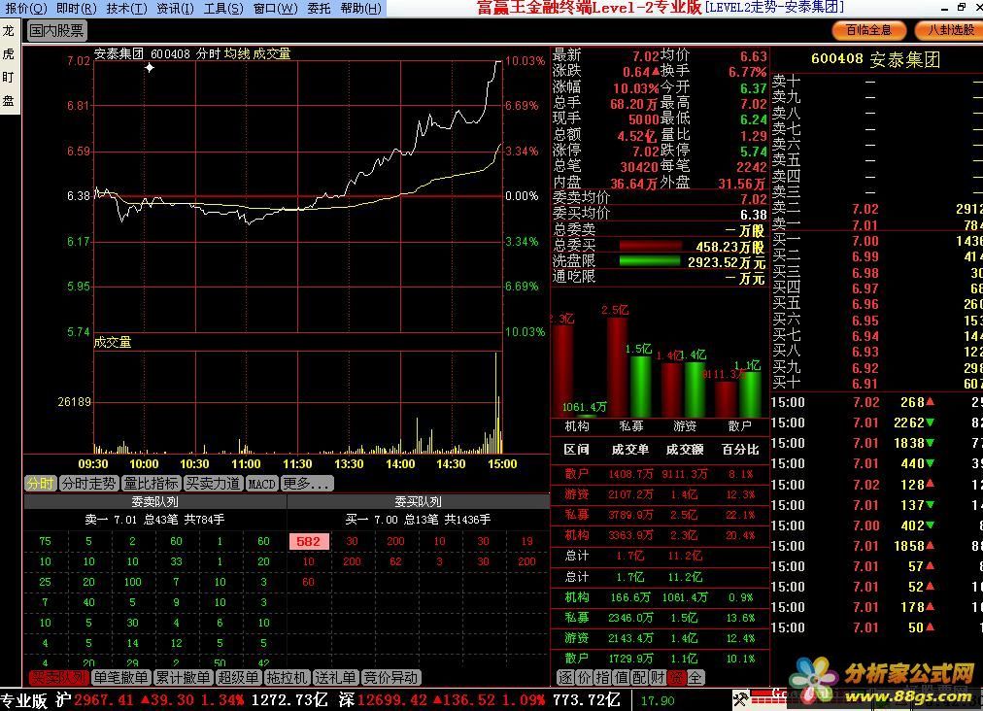
Task: Click the 指 mini tab
Action: 602,678
